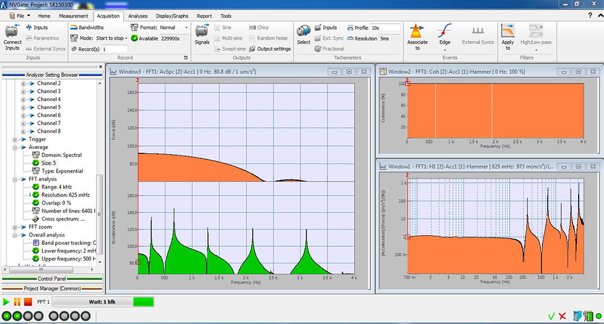Click the Pause button

[x=17, y=302]
